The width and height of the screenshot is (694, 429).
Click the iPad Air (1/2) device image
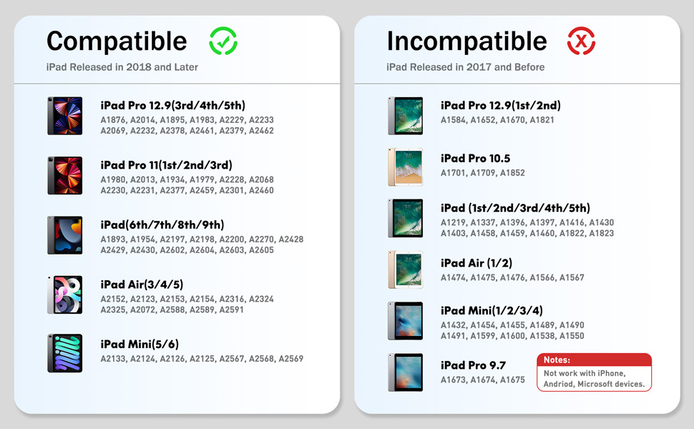pyautogui.click(x=406, y=270)
